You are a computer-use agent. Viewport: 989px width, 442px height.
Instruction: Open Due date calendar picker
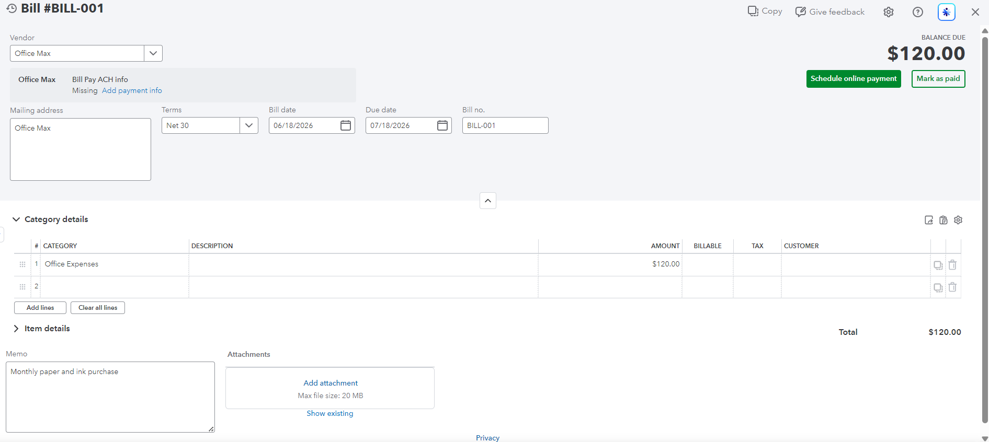point(442,125)
